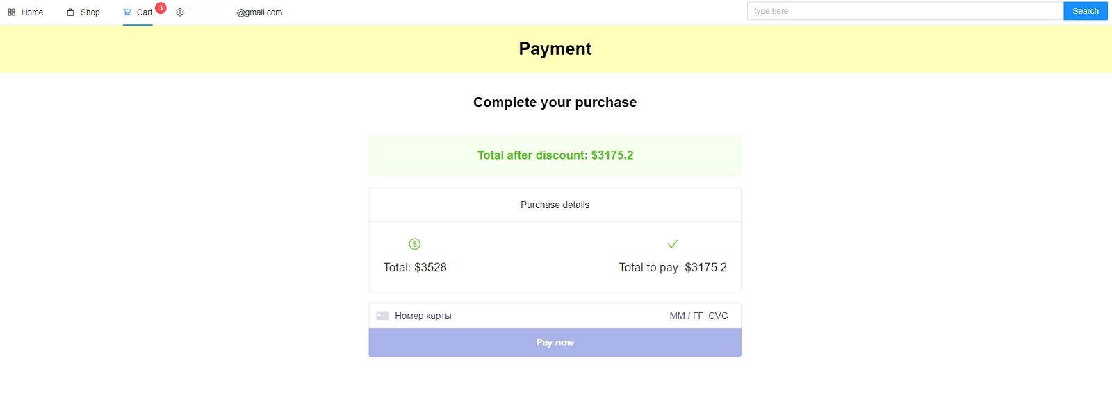Select the Shop bag icon

[69, 12]
